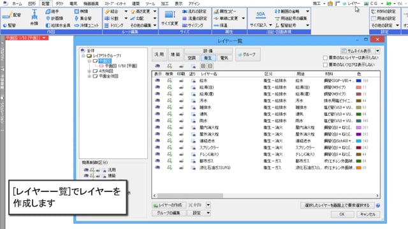This screenshot has width=408, height=229.
Task: Select the 桝類 tool
Action: click(81, 11)
